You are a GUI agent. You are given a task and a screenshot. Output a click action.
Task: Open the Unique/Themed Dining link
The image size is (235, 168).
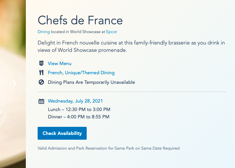tap(90, 73)
